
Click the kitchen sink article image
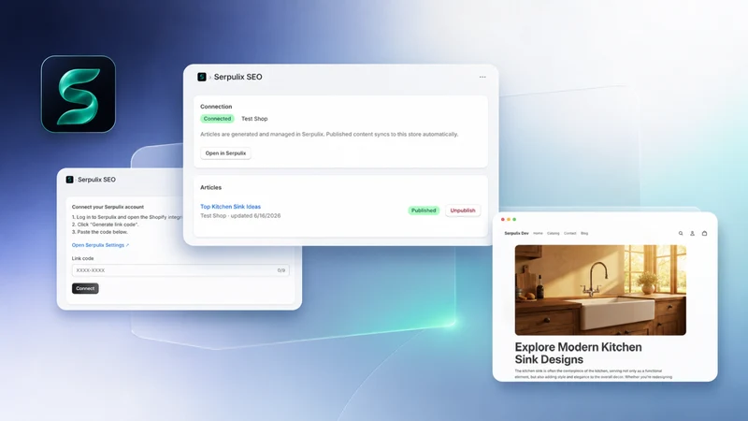click(x=600, y=290)
